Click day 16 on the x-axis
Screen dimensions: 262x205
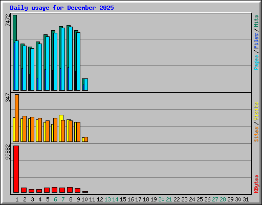click(x=130, y=199)
